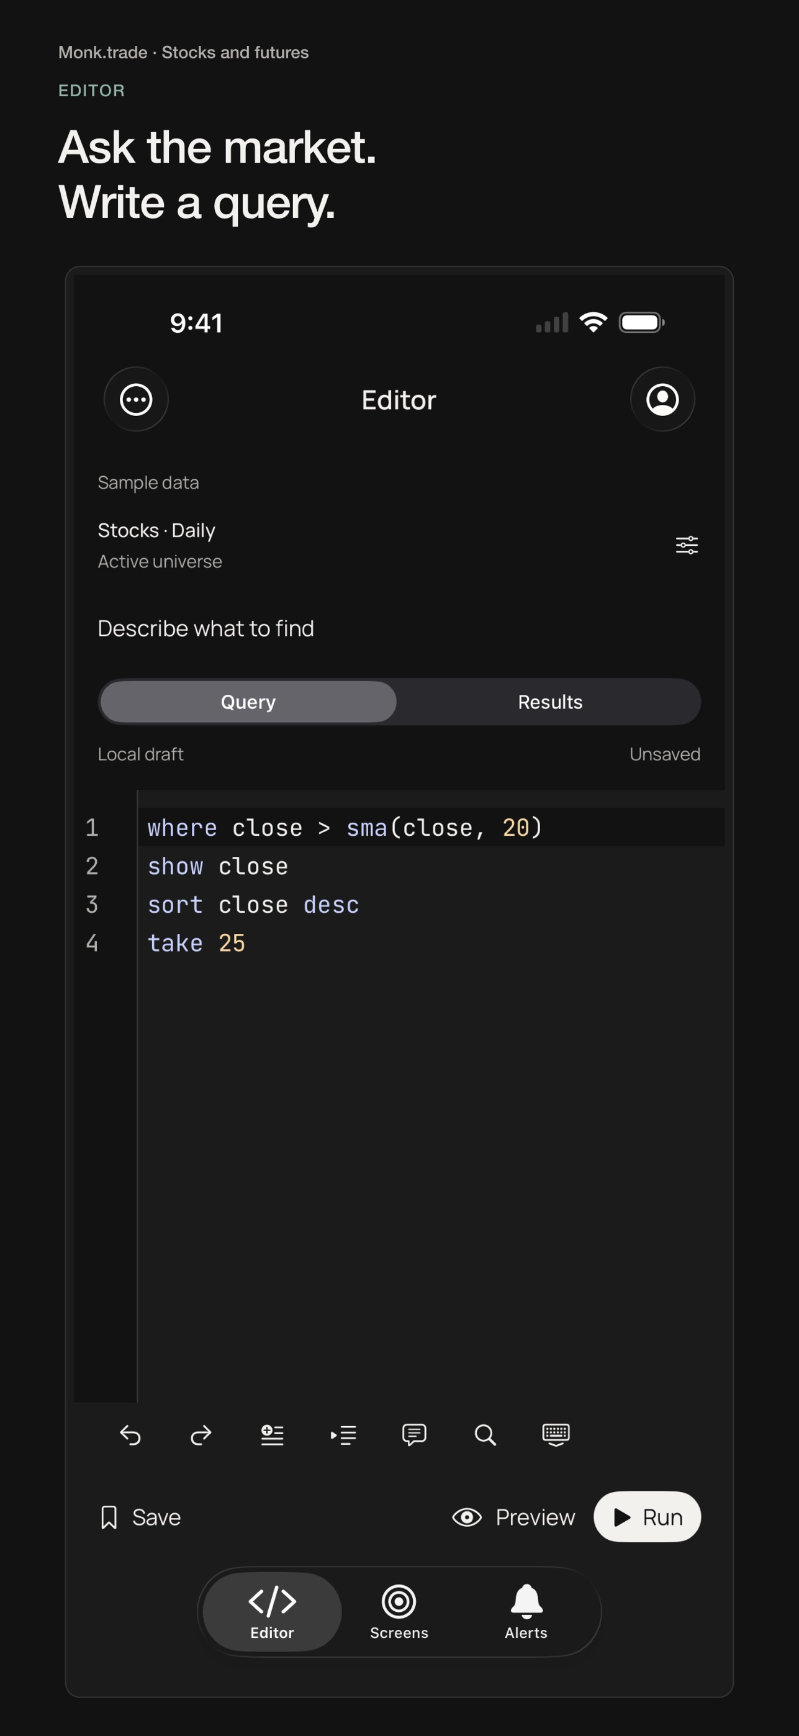Screen dimensions: 799x1736
Task: Open the Editor bottom tab
Action: tap(272, 1611)
